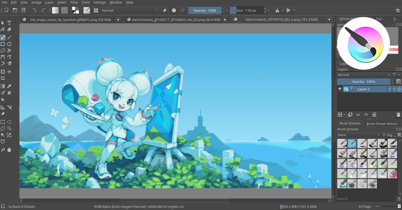This screenshot has width=402, height=210.
Task: Select the Dynamic Brush tool
Action: [3, 64]
